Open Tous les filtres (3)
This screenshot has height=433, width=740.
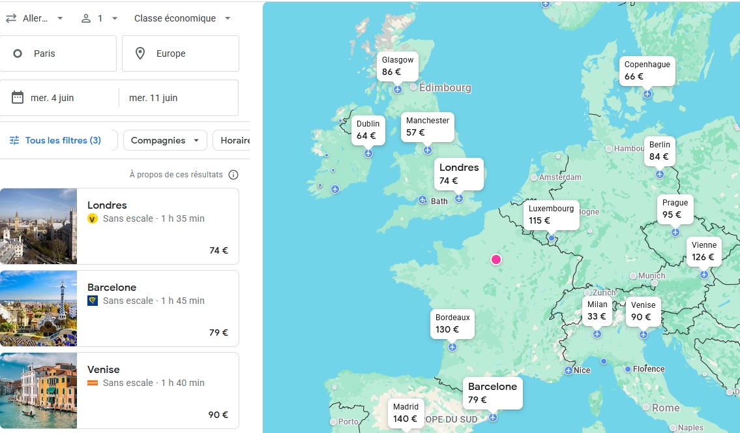click(x=57, y=140)
